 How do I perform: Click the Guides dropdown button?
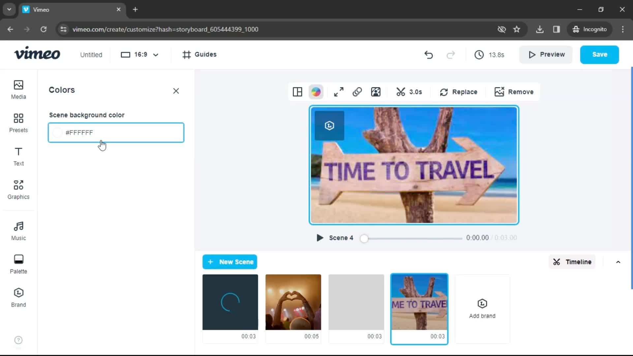pyautogui.click(x=199, y=54)
